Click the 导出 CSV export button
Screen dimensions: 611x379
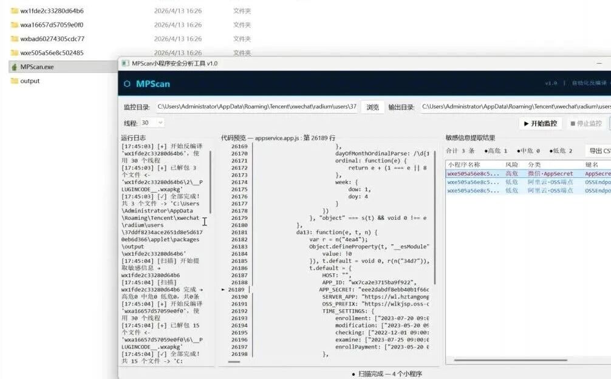[x=598, y=151]
